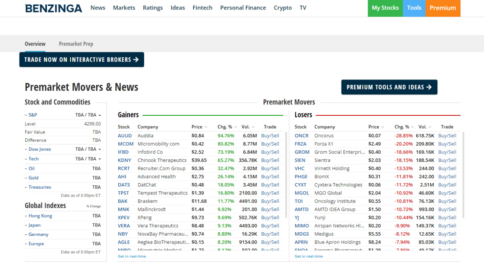484x278 pixels.
Task: Open the AUUD ticker link
Action: (125, 136)
